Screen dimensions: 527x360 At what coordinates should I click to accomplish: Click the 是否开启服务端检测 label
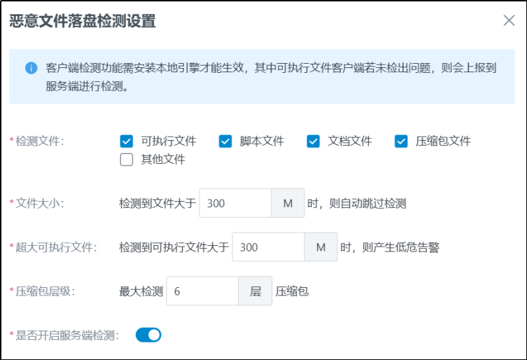[x=67, y=335]
